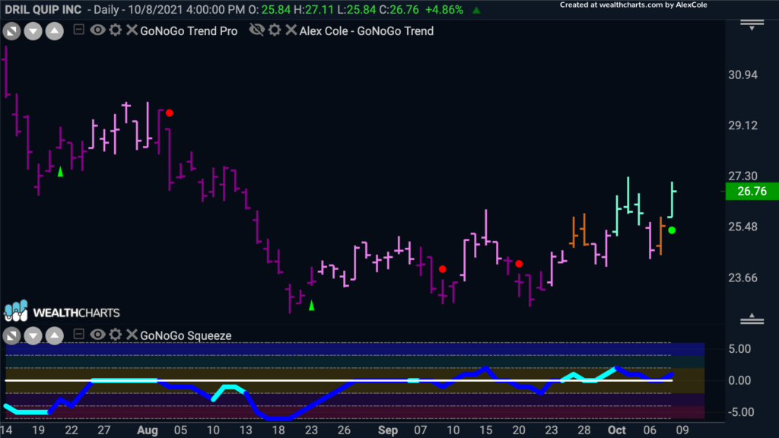The height and width of the screenshot is (438, 779).
Task: Click the red dot marker near September 9
Action: click(x=443, y=269)
